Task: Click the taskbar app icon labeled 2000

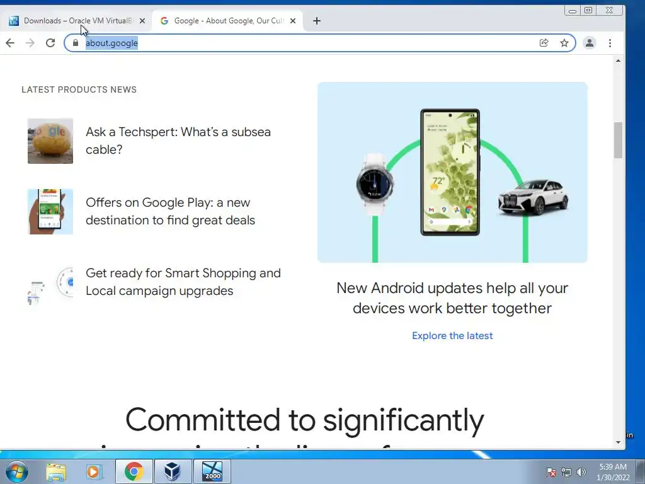Action: coord(212,471)
